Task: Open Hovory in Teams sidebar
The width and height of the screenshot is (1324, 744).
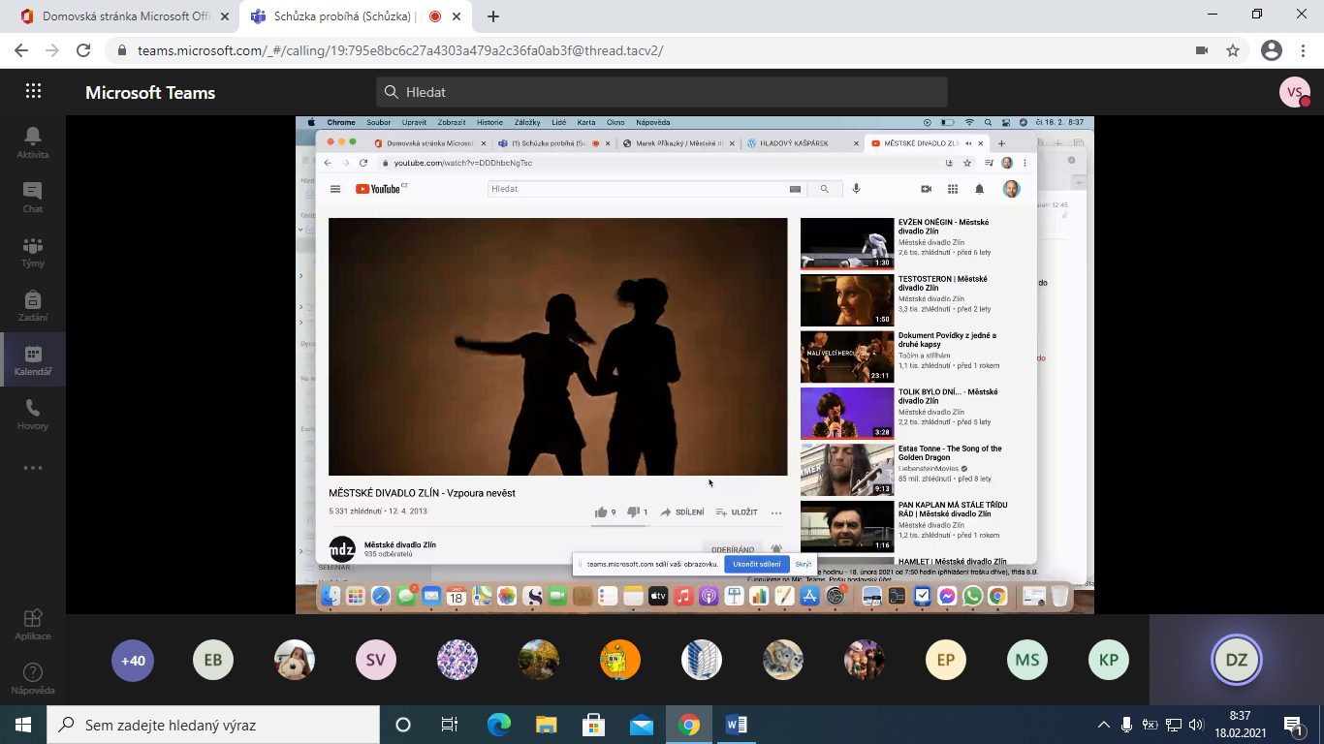Action: click(x=33, y=414)
